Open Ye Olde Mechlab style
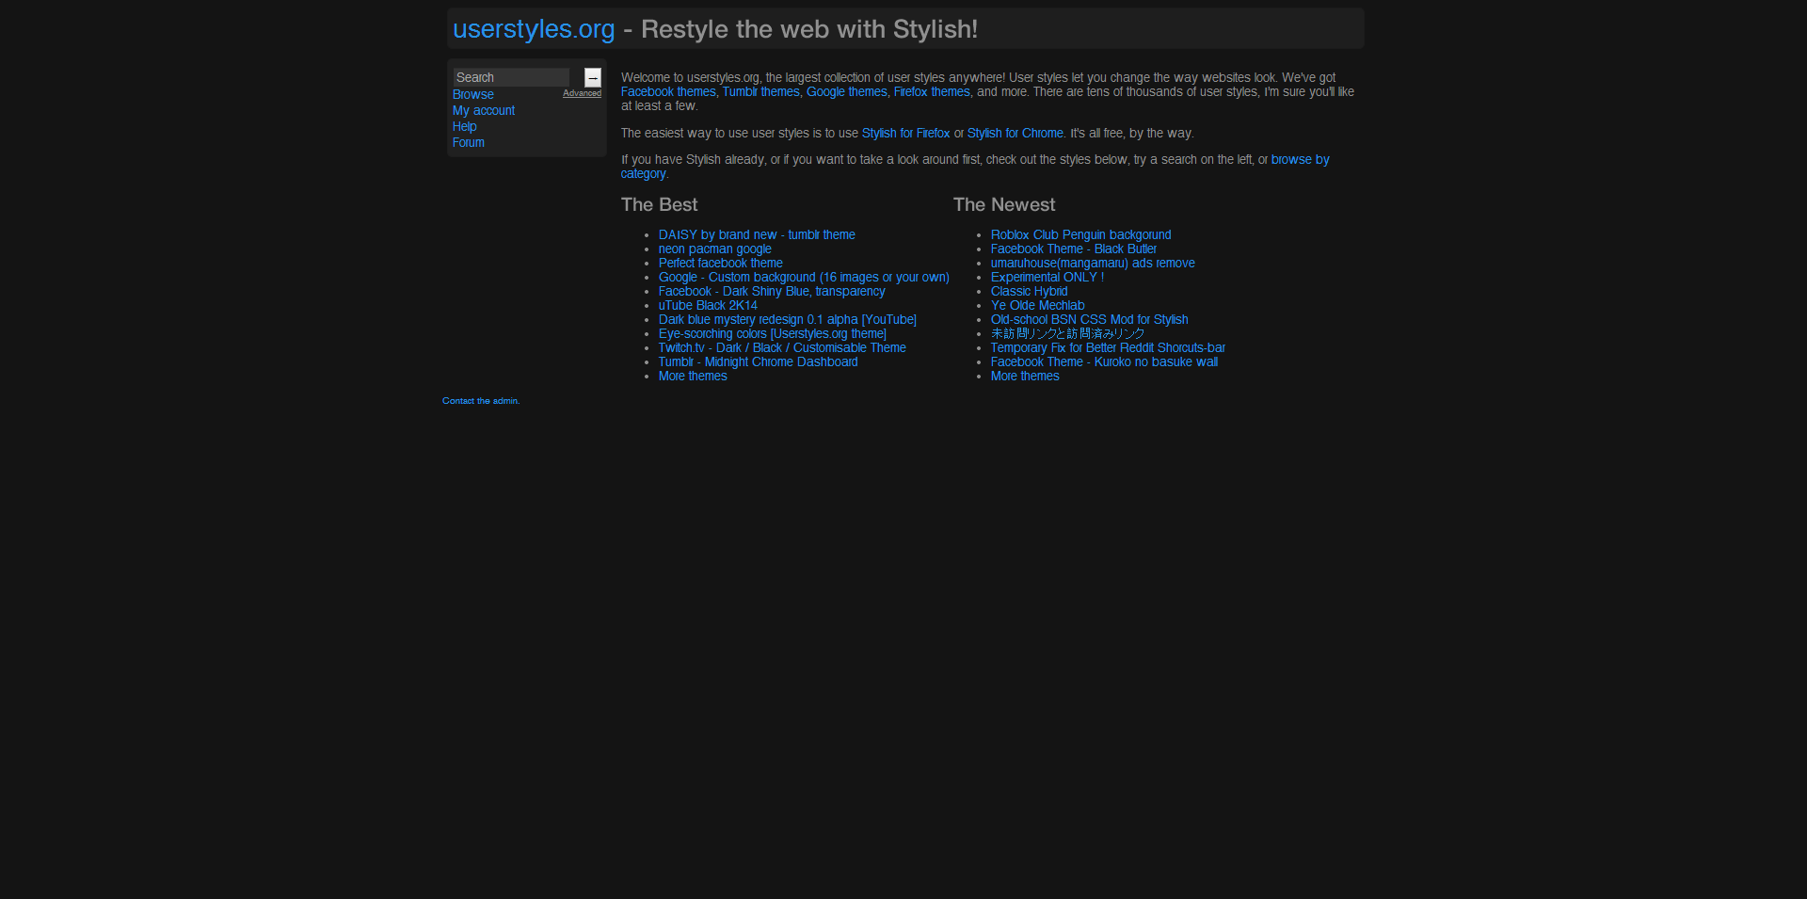Viewport: 1807px width, 899px height. [x=1037, y=305]
